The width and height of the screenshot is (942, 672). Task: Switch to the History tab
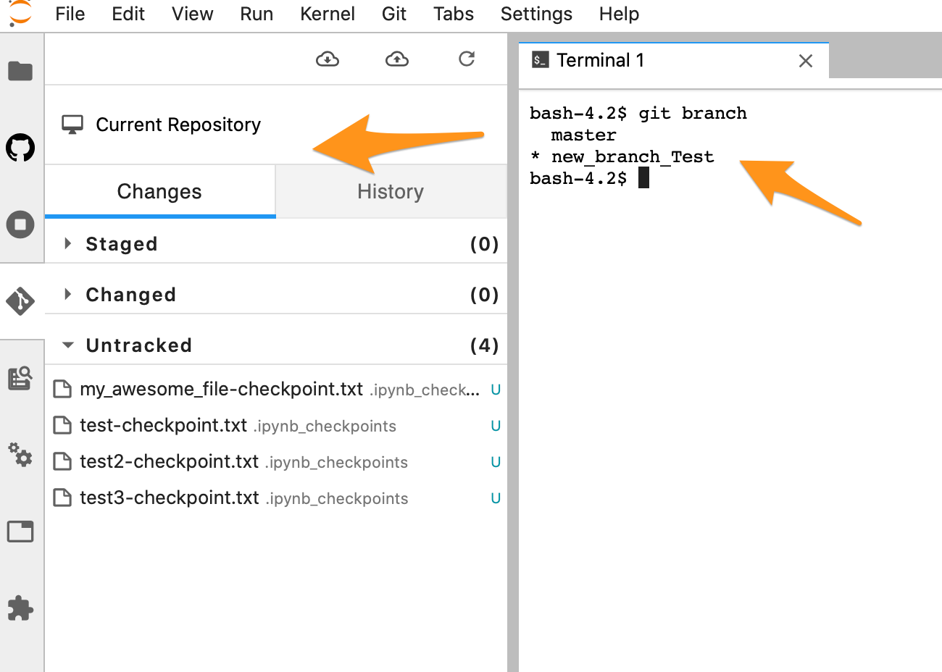[x=390, y=191]
